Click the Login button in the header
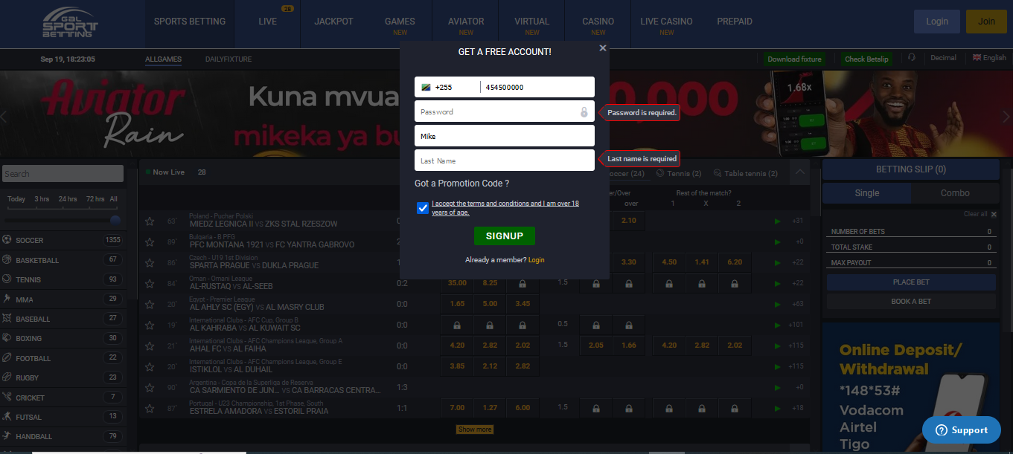This screenshot has height=454, width=1013. click(x=937, y=22)
